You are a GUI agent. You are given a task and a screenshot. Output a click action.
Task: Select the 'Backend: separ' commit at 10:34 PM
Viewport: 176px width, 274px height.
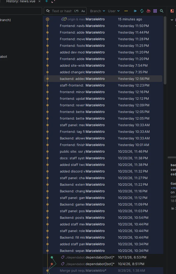pyautogui.click(x=103, y=251)
